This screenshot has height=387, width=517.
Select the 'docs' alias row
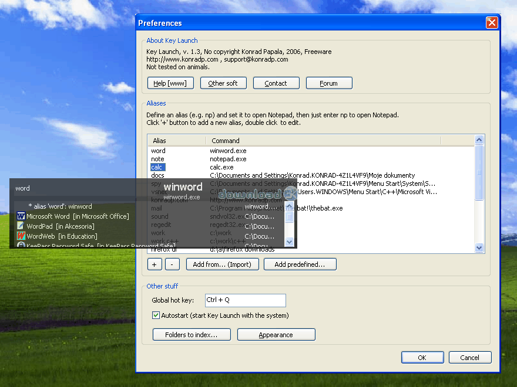(158, 175)
